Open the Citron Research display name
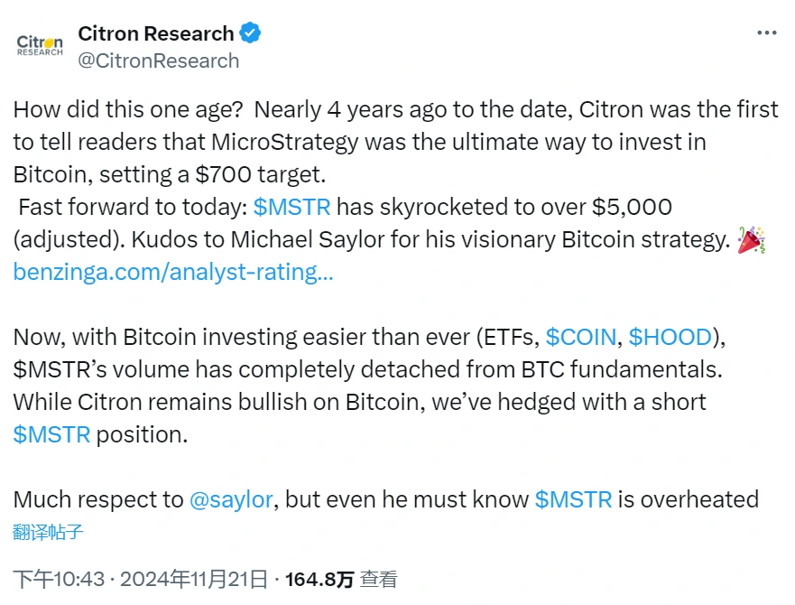The width and height of the screenshot is (795, 605). pyautogui.click(x=155, y=33)
